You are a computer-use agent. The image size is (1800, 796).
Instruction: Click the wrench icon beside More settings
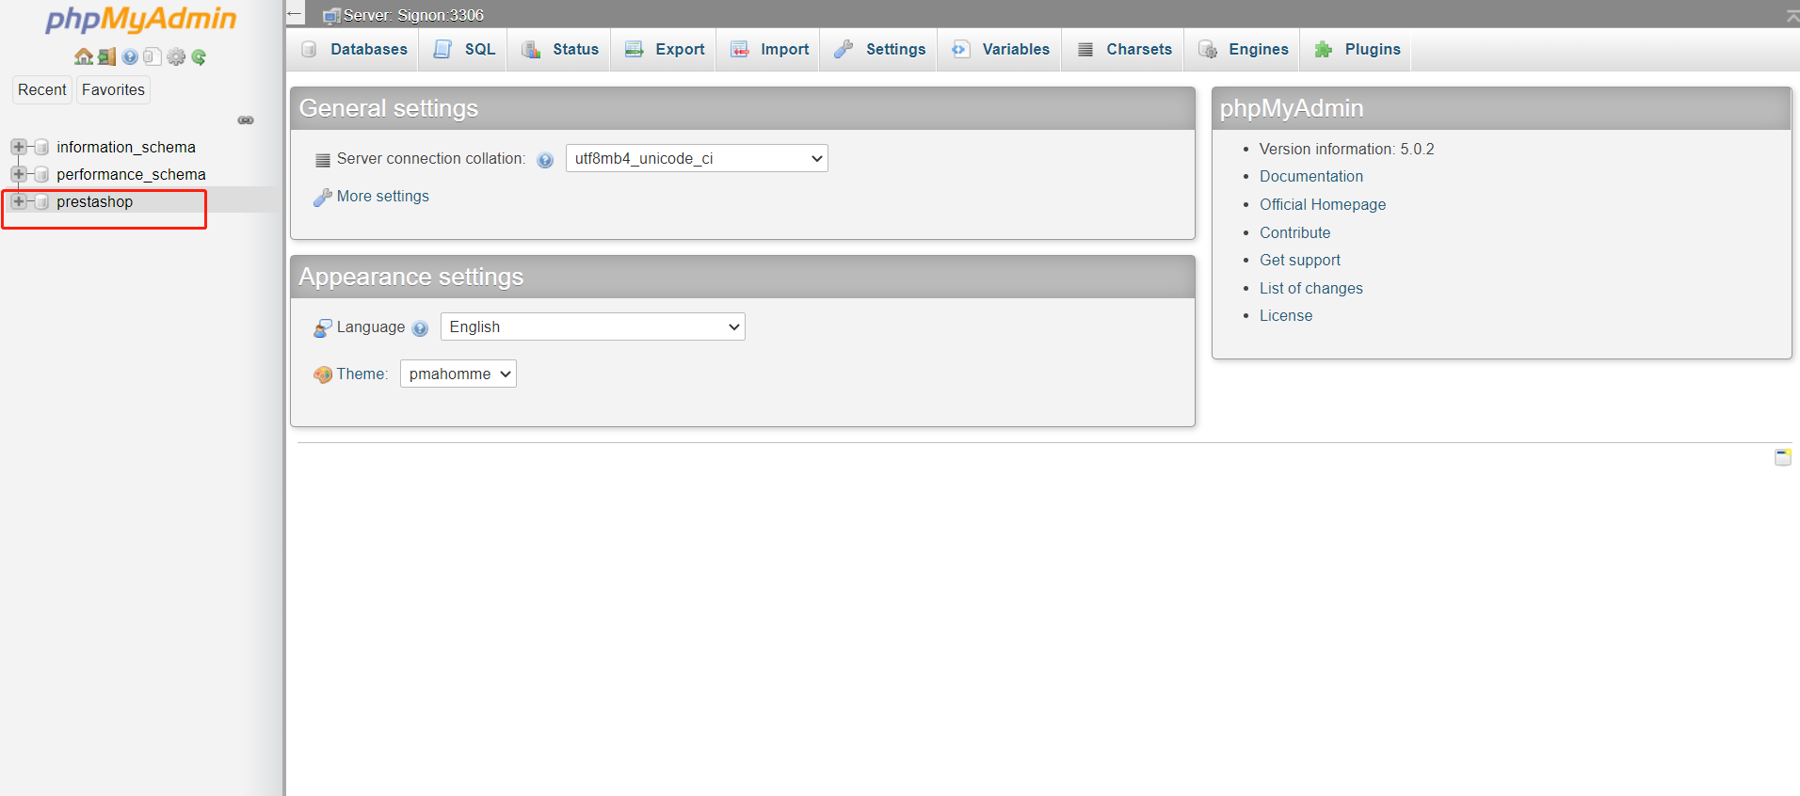(323, 197)
